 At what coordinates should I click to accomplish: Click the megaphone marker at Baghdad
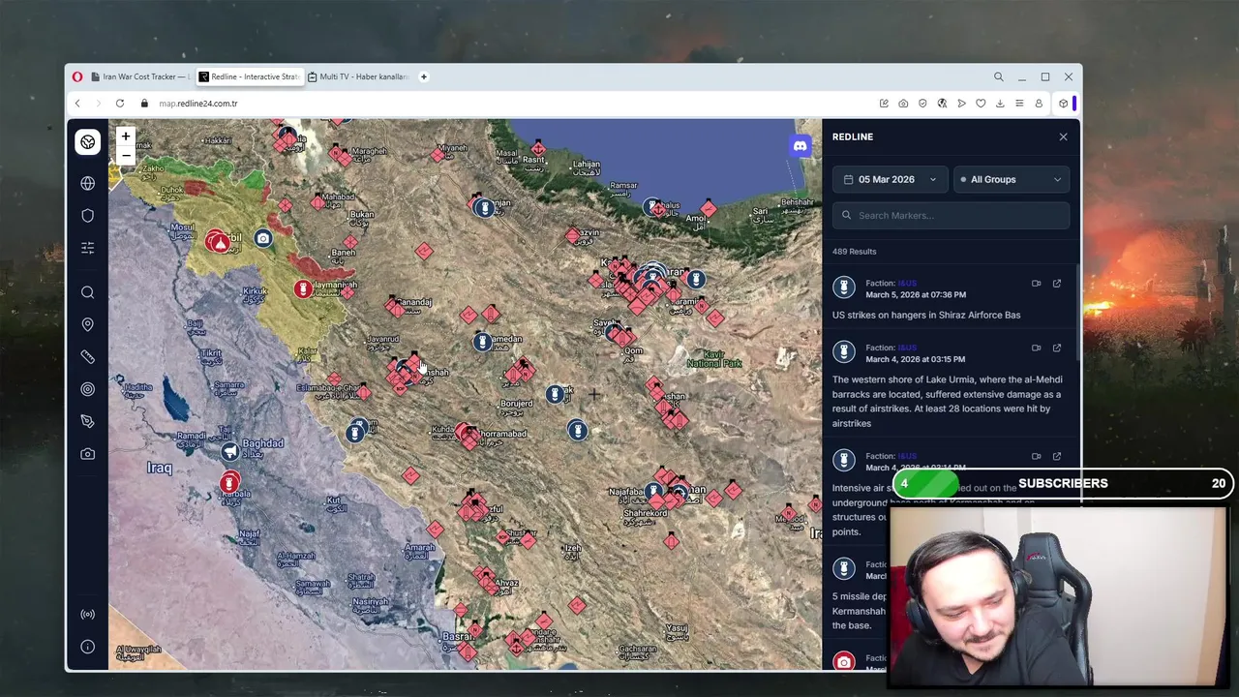(x=229, y=451)
